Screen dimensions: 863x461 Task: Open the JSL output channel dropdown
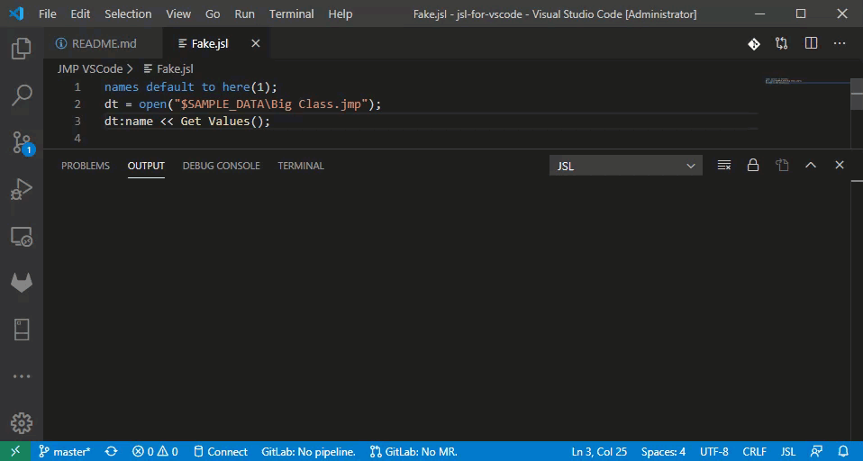[x=626, y=166]
